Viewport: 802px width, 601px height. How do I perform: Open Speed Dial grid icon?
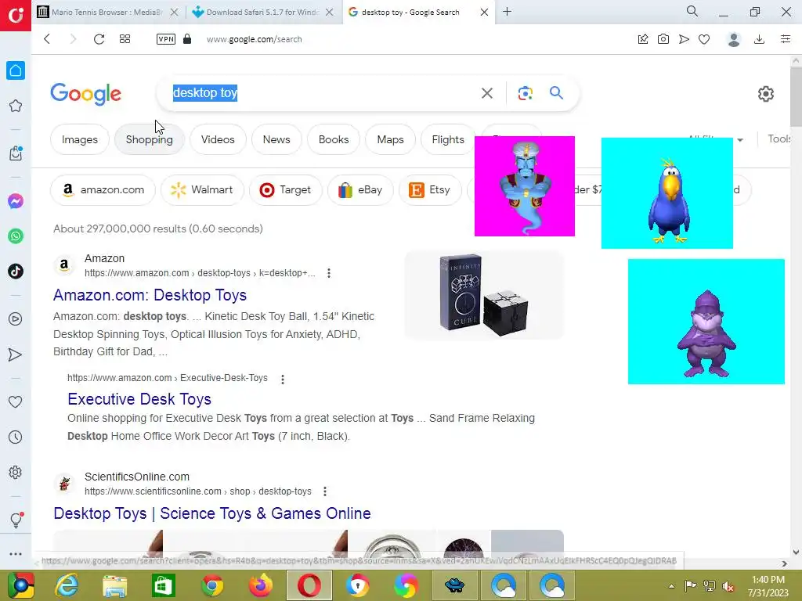click(x=125, y=39)
